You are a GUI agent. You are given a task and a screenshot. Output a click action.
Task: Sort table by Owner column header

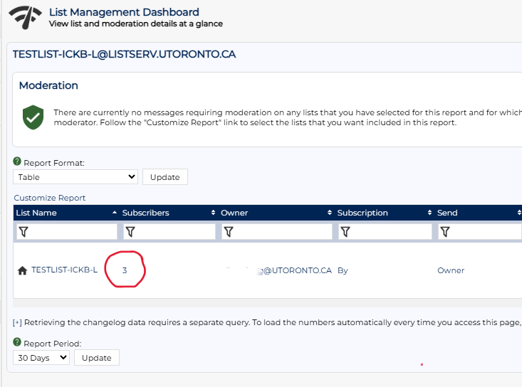pos(276,213)
